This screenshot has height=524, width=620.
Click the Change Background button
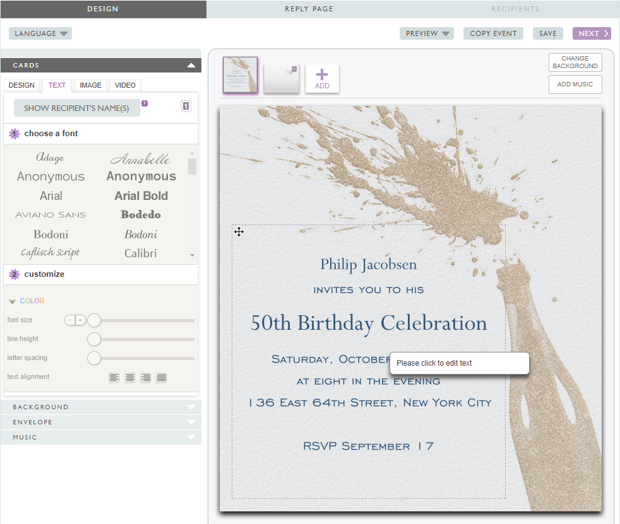575,62
